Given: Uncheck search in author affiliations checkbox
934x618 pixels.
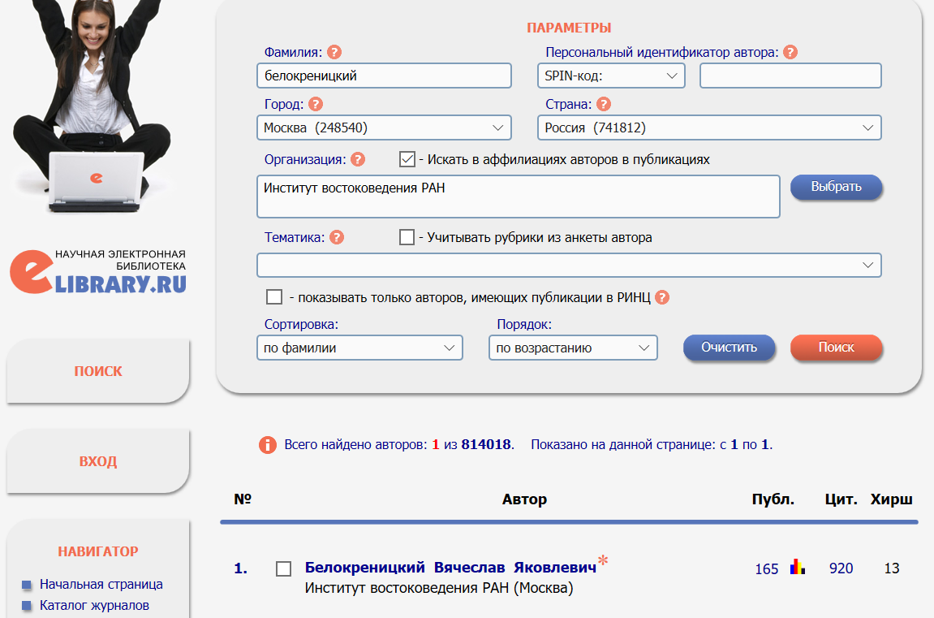Looking at the screenshot, I should point(407,159).
